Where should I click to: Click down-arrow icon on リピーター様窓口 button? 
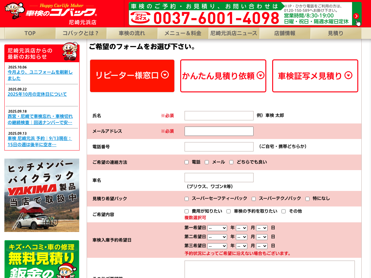[165, 75]
